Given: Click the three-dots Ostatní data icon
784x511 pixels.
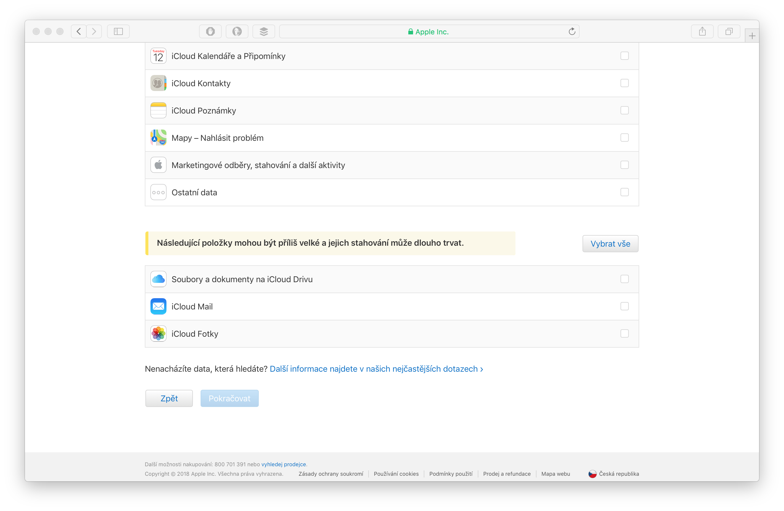Looking at the screenshot, I should click(x=158, y=192).
